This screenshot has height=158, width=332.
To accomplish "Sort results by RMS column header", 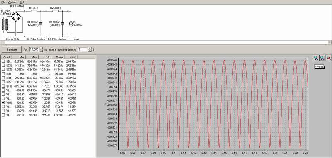I will coord(71,57).
